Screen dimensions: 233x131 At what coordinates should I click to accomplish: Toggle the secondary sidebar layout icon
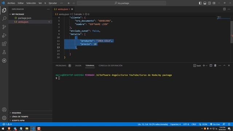(x=209, y=3)
